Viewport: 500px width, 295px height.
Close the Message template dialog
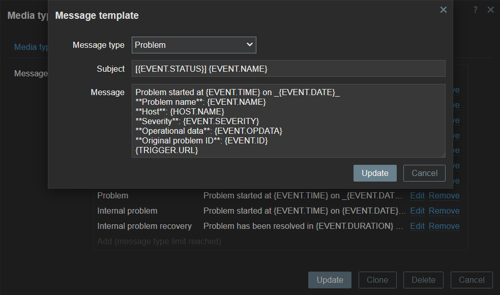[x=443, y=10]
